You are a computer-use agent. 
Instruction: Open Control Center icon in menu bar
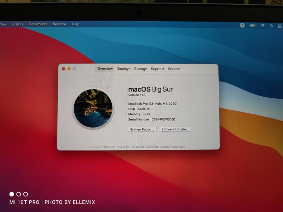[279, 26]
